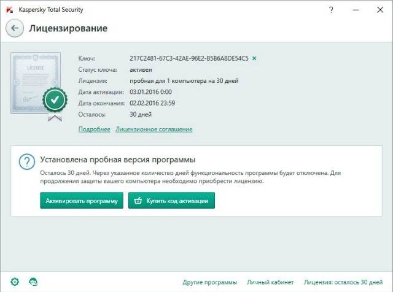Go back using the arrow button
This screenshot has width=393, height=292.
click(15, 28)
